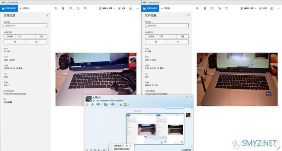Click remote desktop icon in chat toolbar
Image resolution: width=282 pixels, height=151 pixels.
click(113, 104)
